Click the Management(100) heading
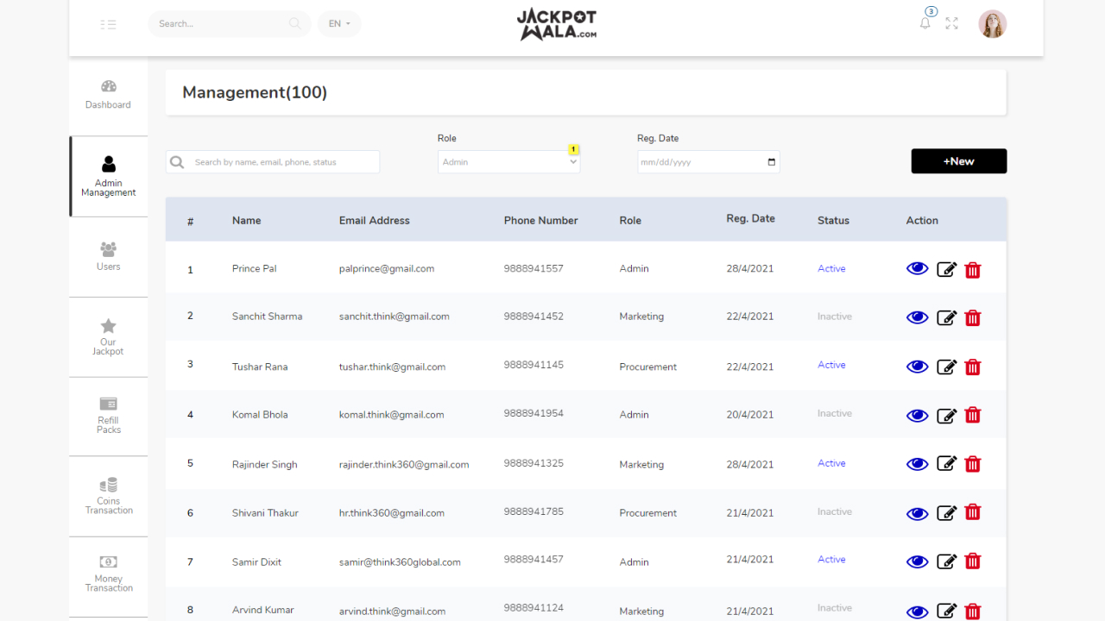Screen dimensions: 1105x621 tap(255, 92)
